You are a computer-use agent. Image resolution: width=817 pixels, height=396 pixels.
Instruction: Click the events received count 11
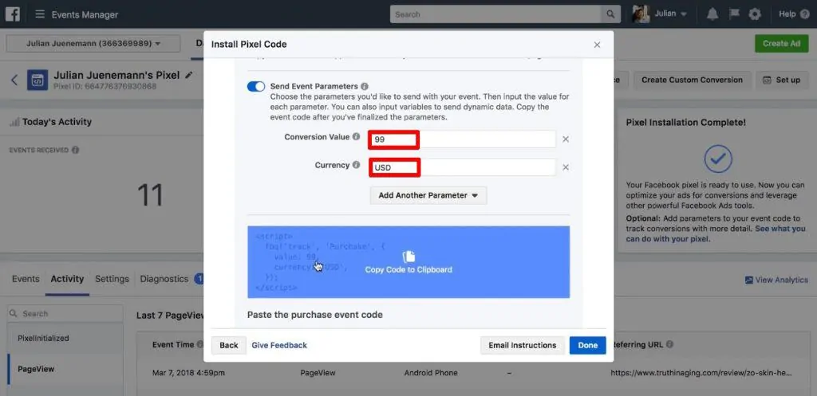coord(150,196)
